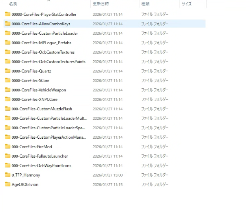Select 0000-CoreFiles-OcbCustomTexturesPaints folder name
Image resolution: width=251 pixels, height=212 pixels.
coord(48,61)
